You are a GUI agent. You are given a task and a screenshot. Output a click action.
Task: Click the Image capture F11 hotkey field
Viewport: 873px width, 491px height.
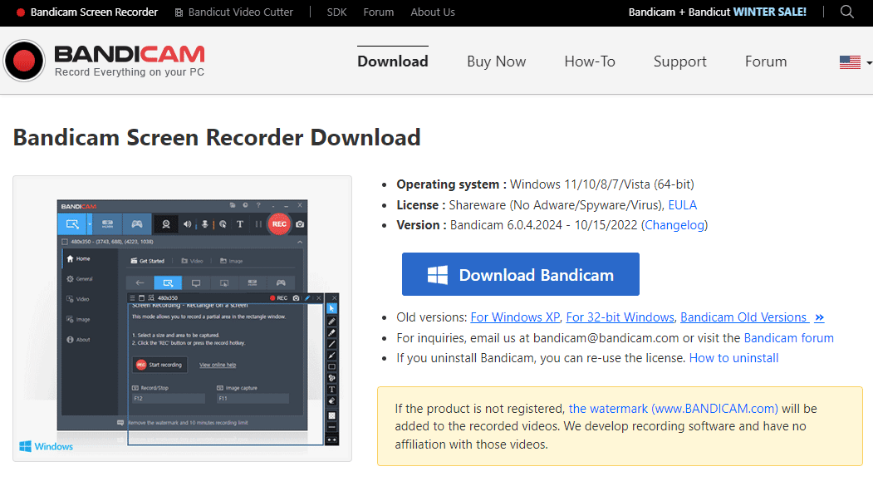[253, 399]
